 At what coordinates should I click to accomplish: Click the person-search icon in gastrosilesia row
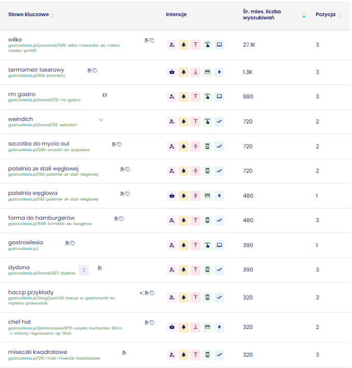(x=172, y=245)
